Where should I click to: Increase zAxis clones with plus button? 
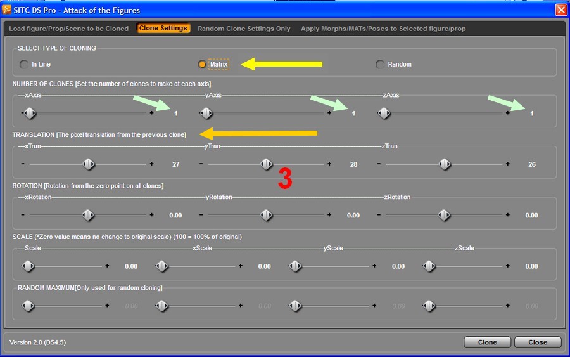point(507,113)
